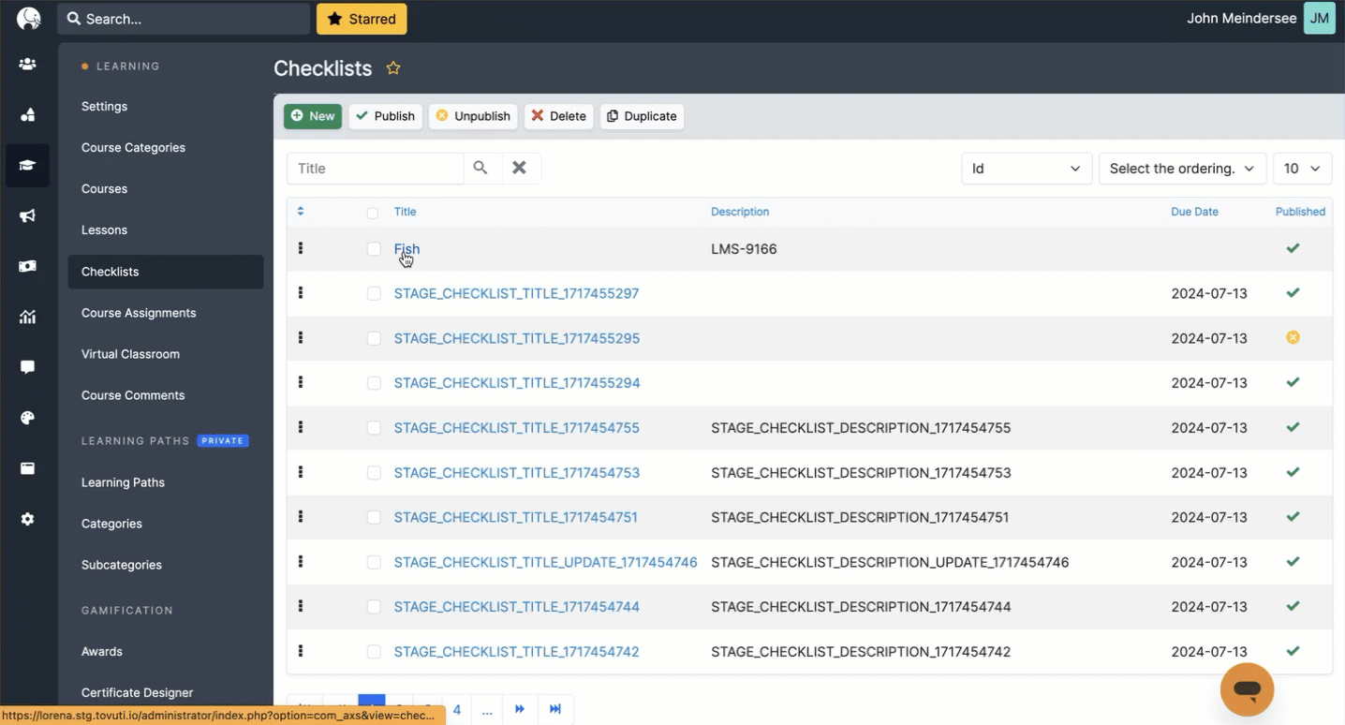Open row actions for STAGE_CHECKLIST_TITLE_1717455295
The height and width of the screenshot is (725, 1345).
(x=301, y=337)
